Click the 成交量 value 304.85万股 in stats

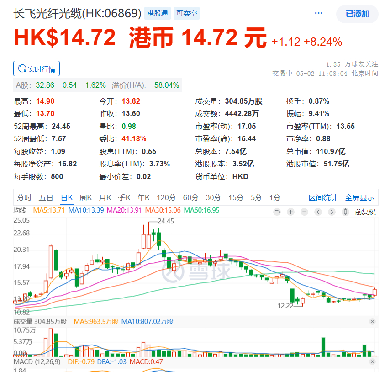click(x=243, y=101)
